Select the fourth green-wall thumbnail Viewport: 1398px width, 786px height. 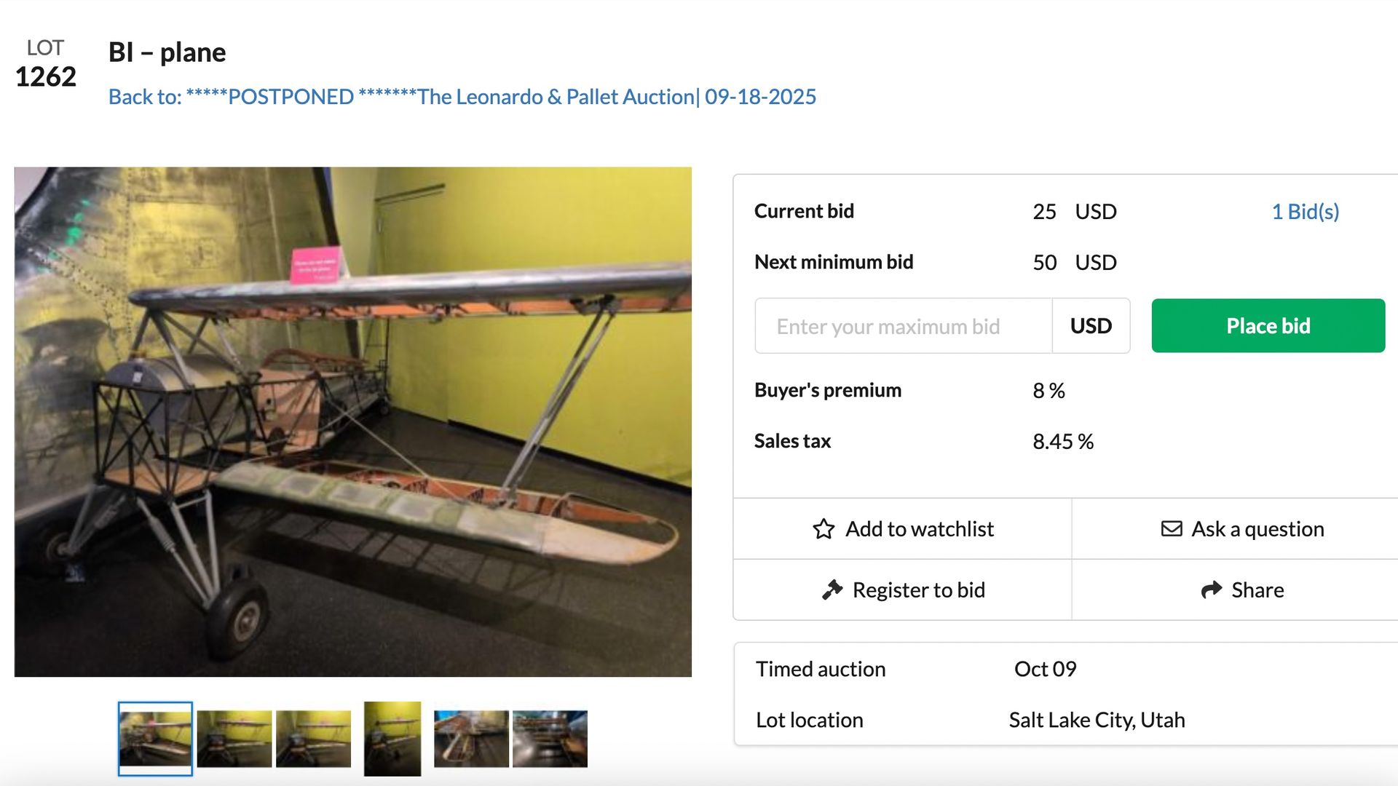click(392, 738)
